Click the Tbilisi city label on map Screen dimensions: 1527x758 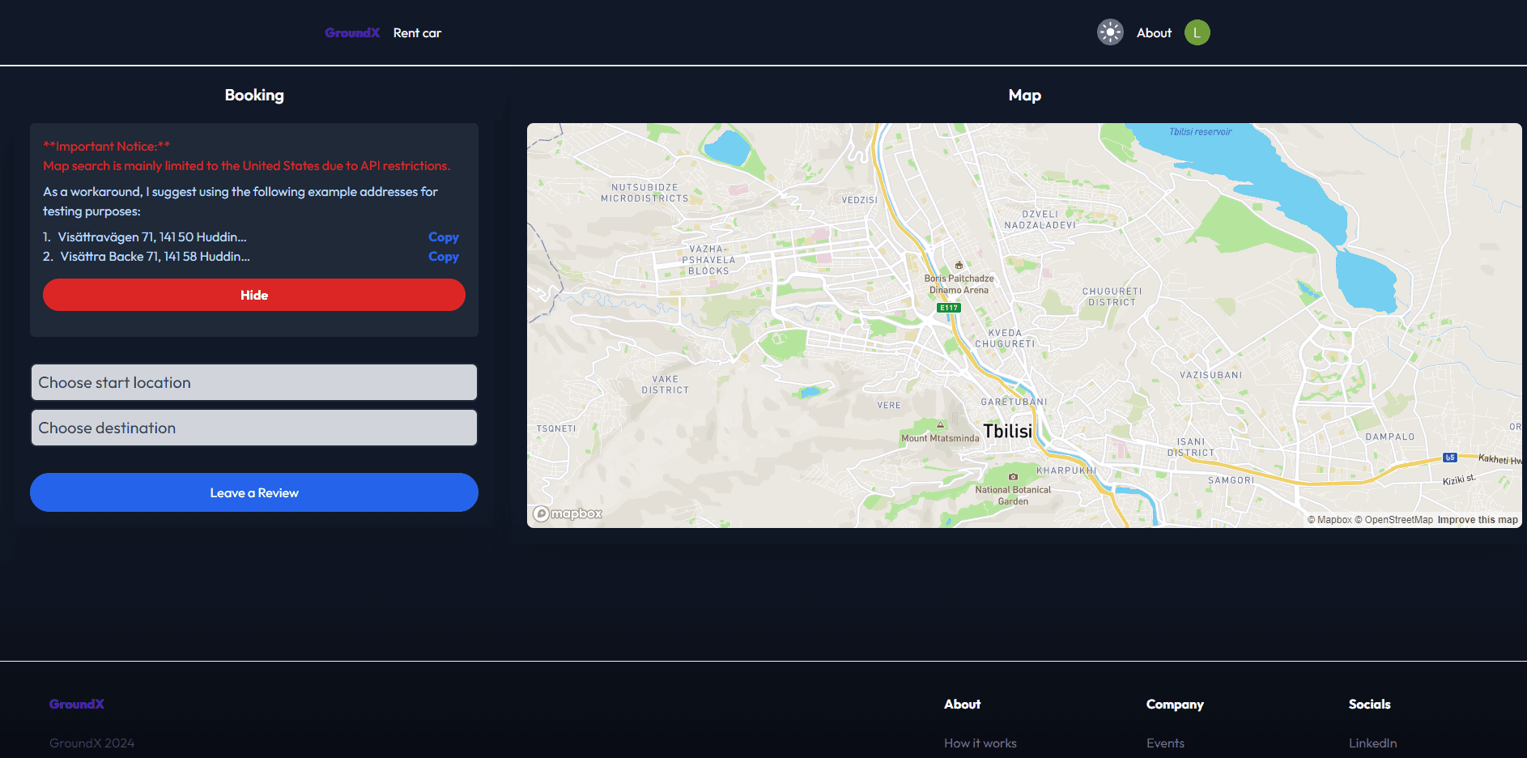pyautogui.click(x=1007, y=431)
